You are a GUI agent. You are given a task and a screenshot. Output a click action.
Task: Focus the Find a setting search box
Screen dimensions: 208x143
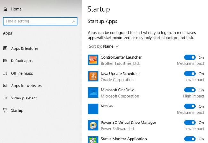point(40,21)
